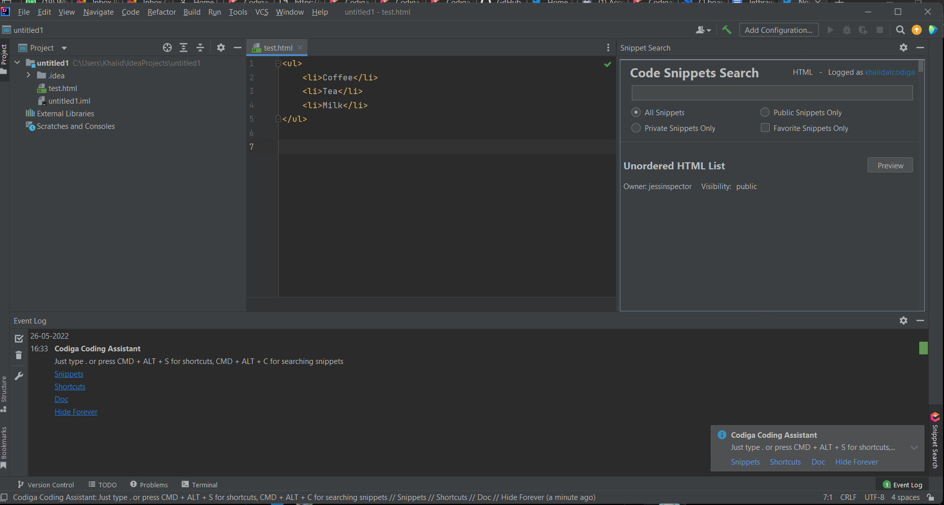944x505 pixels.
Task: Click Snippets link in Event Log
Action: coord(69,374)
